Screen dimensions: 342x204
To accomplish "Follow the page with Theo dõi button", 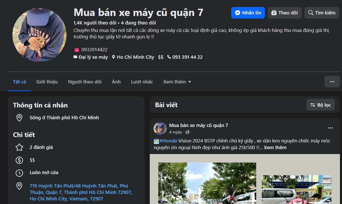I will coord(285,13).
